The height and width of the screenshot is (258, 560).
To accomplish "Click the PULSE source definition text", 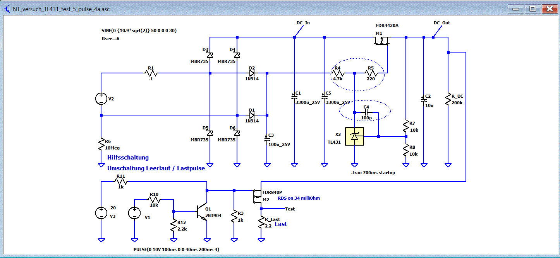I will pyautogui.click(x=176, y=250).
